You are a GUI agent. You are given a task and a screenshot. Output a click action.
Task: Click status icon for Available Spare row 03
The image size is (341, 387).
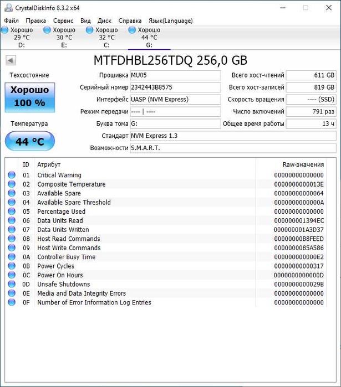[12, 193]
